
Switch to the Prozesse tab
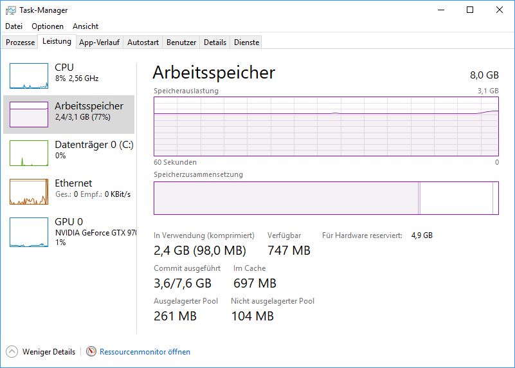20,42
